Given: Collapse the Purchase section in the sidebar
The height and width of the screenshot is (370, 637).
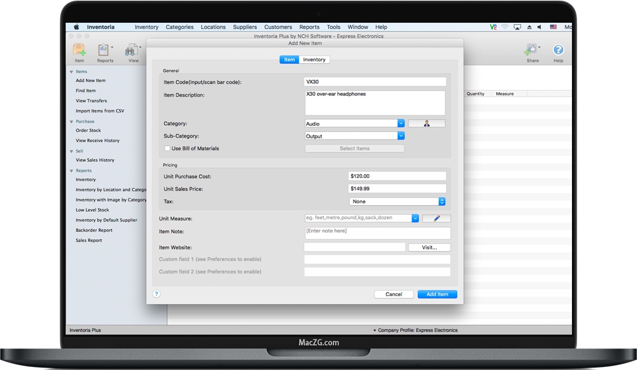Looking at the screenshot, I should tap(71, 121).
